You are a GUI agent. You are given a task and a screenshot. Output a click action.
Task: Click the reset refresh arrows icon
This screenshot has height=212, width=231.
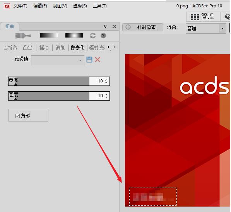[x=93, y=36]
